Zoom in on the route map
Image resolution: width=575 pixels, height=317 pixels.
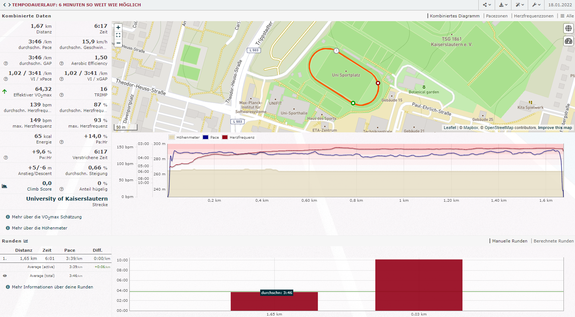(x=118, y=27)
